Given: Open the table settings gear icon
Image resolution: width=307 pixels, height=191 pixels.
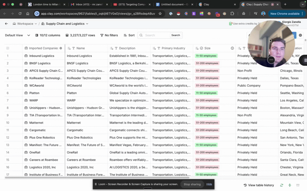Looking at the screenshot, I should 300,35.
